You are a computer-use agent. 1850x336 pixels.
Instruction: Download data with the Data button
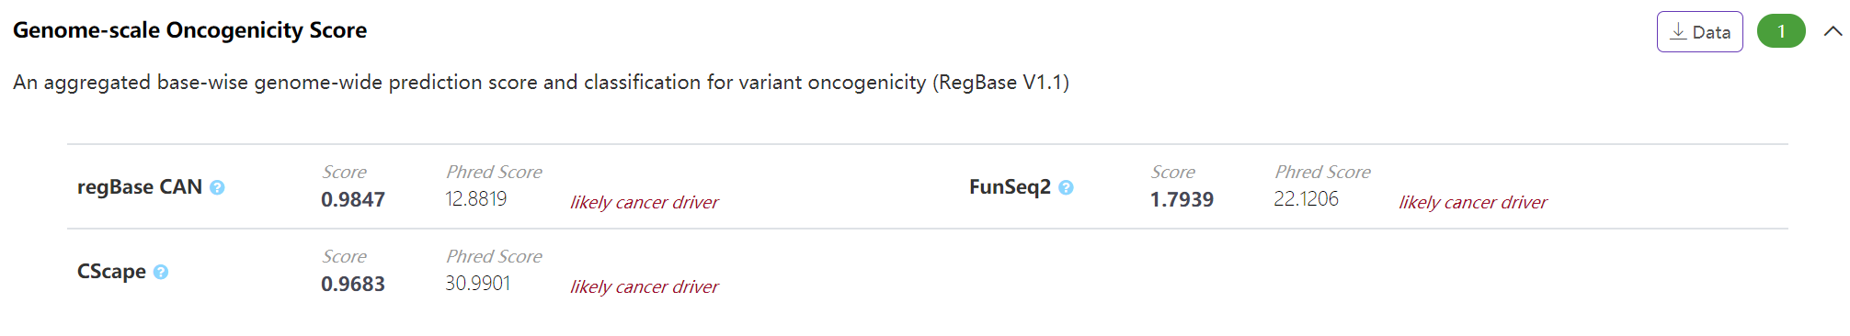[x=1699, y=31]
